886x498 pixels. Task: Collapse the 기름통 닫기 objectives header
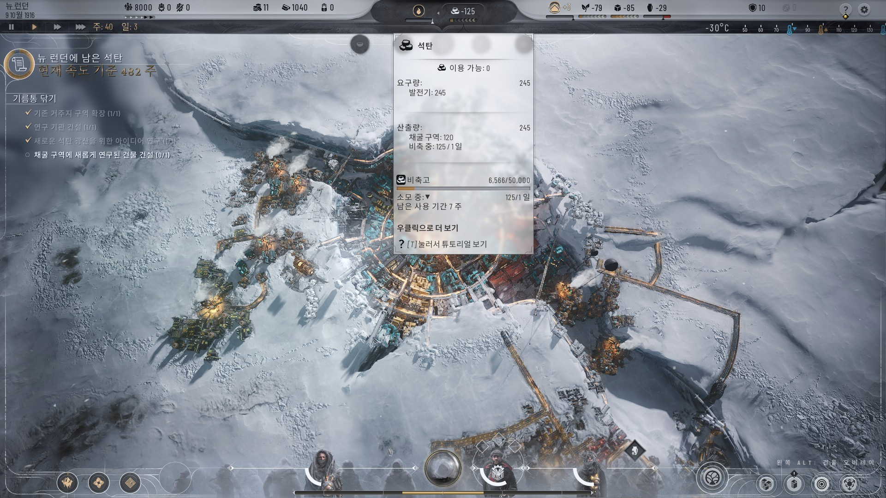[35, 98]
